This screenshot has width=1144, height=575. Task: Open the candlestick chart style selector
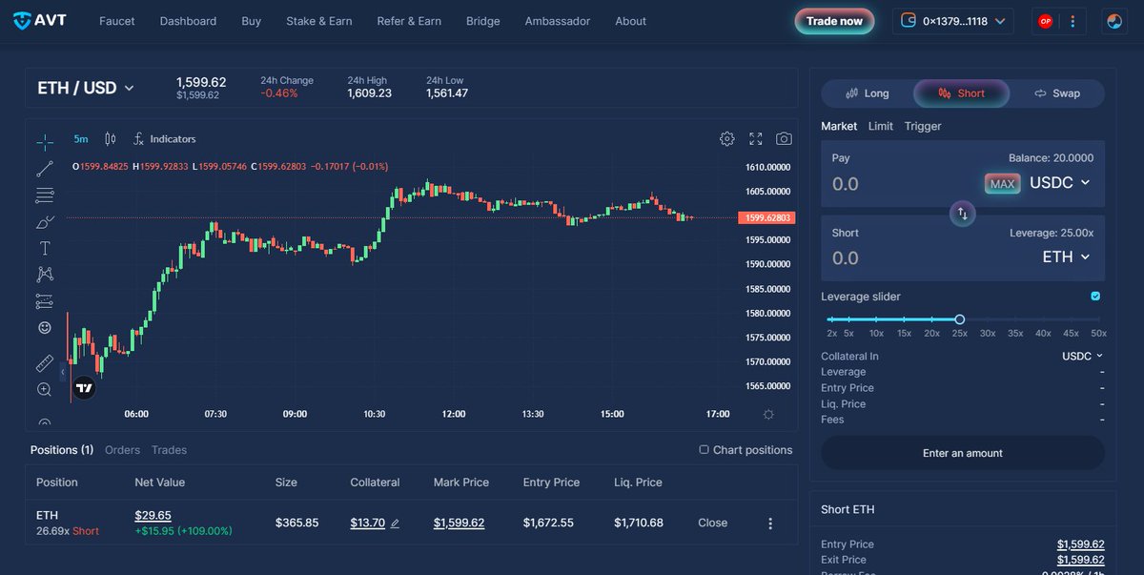point(111,139)
